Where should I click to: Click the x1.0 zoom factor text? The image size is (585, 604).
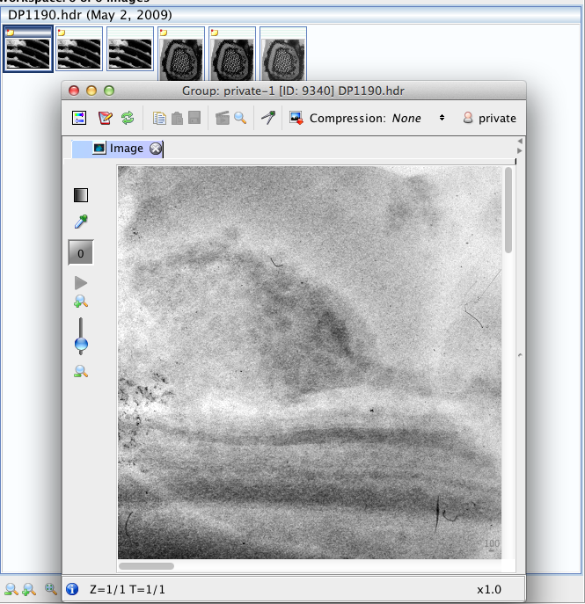[x=489, y=589]
